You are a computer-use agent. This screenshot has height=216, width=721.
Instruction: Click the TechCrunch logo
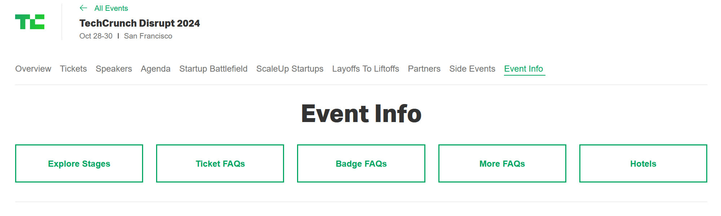pyautogui.click(x=30, y=22)
